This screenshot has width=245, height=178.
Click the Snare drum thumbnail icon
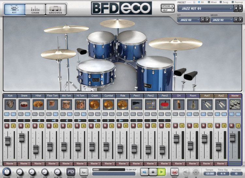coord(24,104)
